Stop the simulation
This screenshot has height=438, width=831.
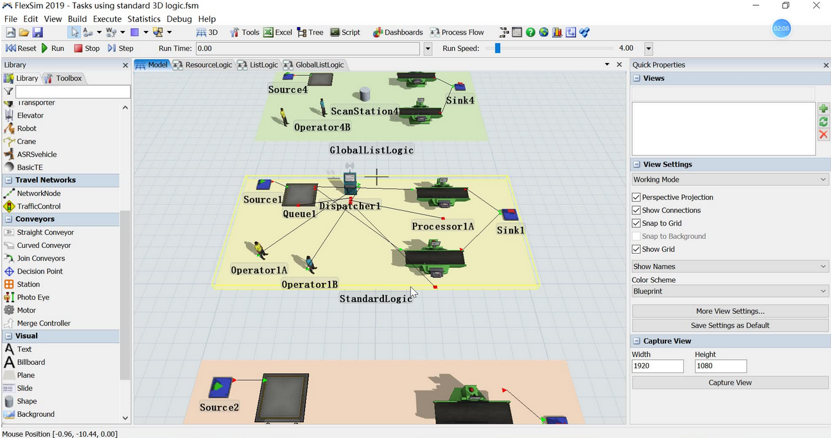click(87, 48)
